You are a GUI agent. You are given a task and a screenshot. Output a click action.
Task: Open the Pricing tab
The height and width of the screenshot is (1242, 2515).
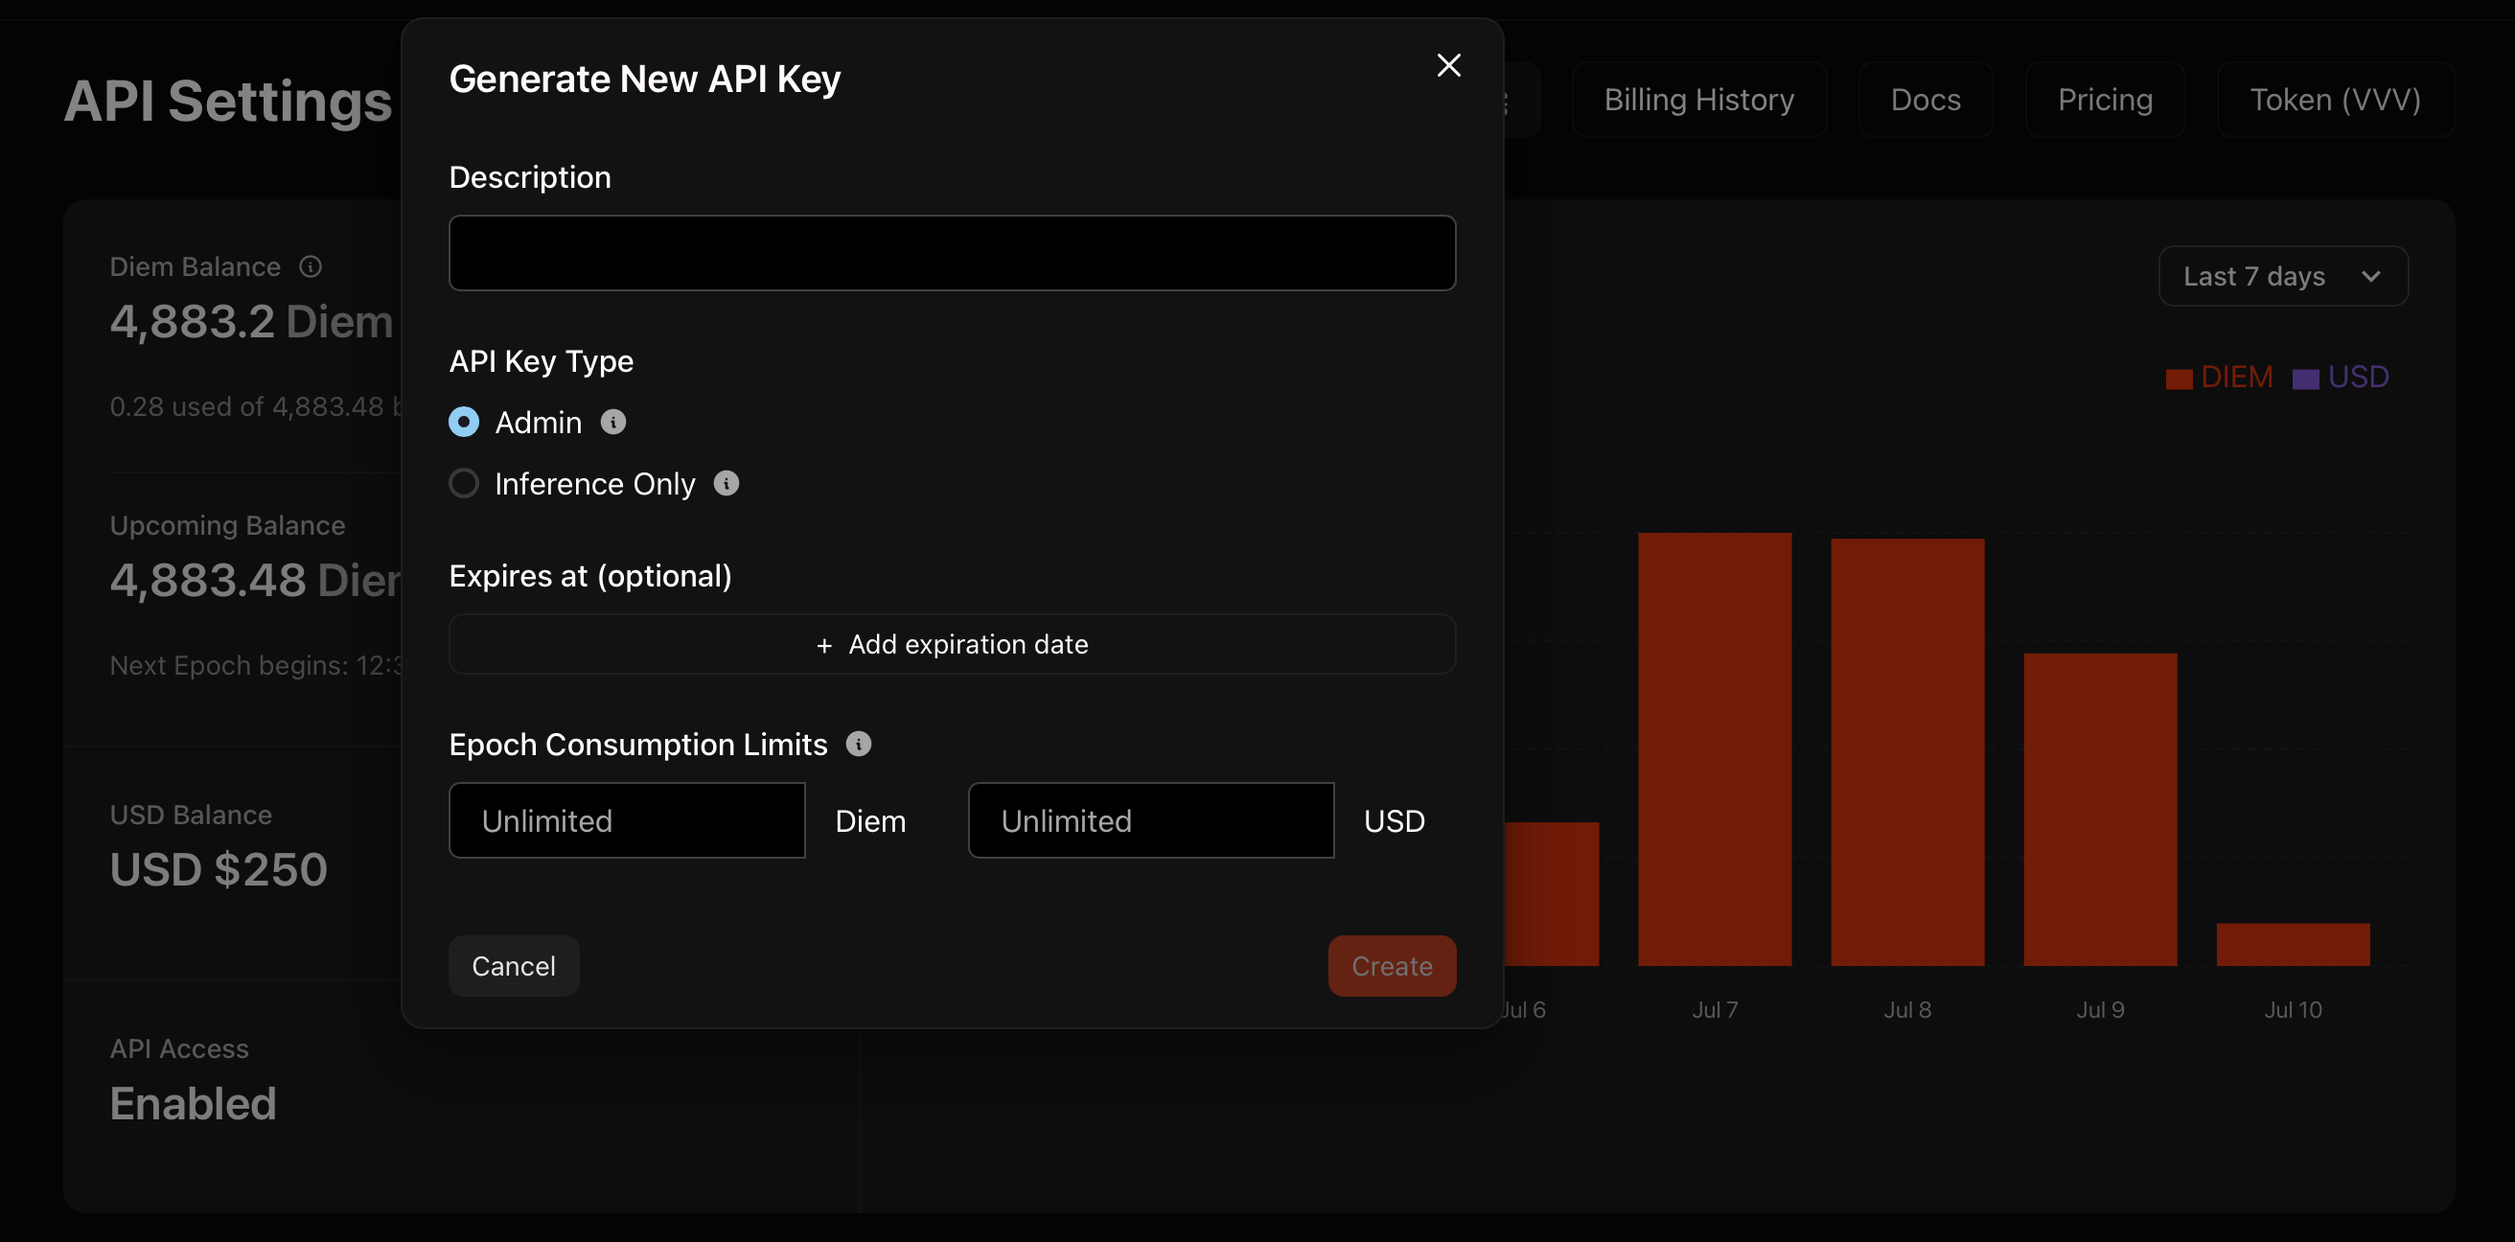tap(2105, 100)
